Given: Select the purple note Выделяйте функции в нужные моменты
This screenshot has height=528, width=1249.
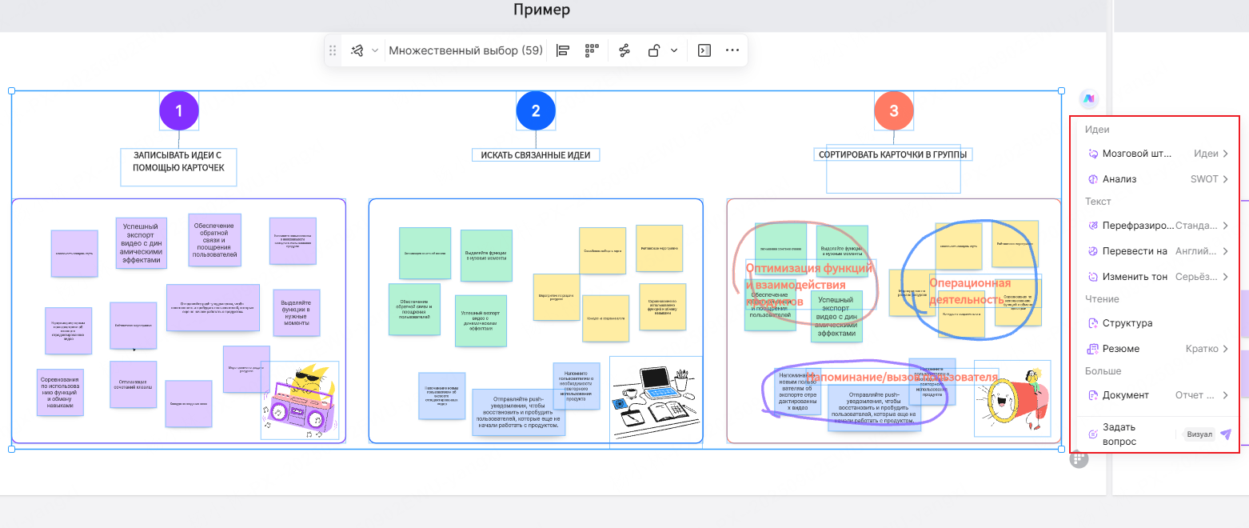Looking at the screenshot, I should (x=297, y=312).
